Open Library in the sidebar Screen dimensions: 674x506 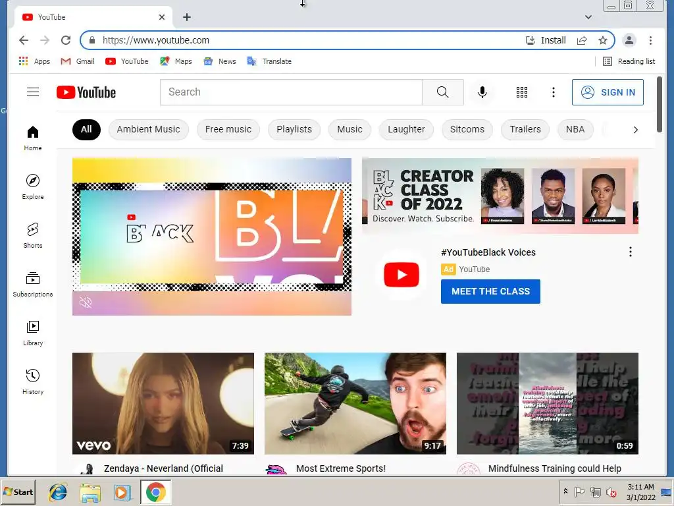[33, 333]
